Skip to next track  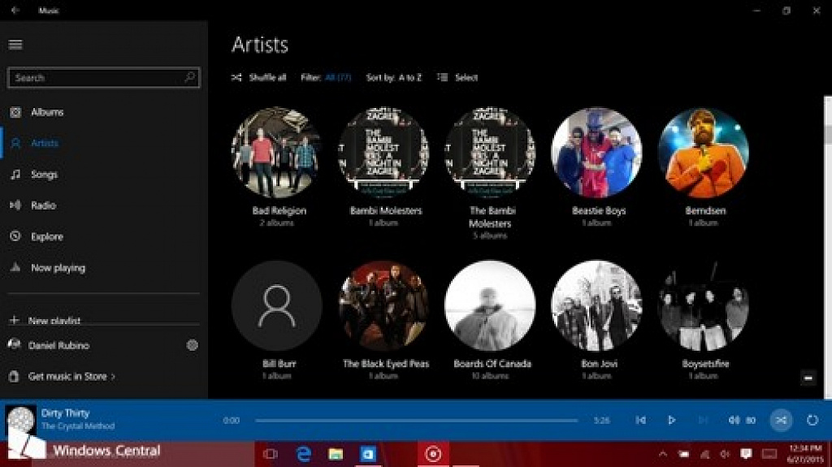pos(703,421)
